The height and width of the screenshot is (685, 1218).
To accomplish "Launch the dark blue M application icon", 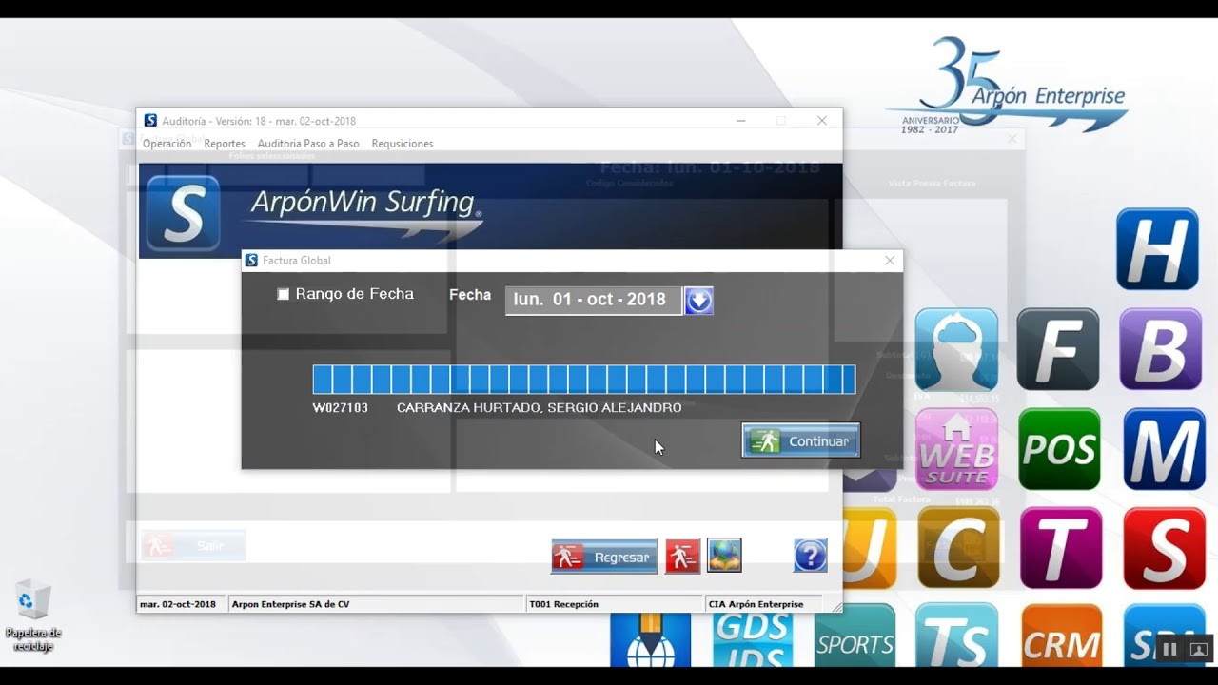I will pyautogui.click(x=1164, y=449).
